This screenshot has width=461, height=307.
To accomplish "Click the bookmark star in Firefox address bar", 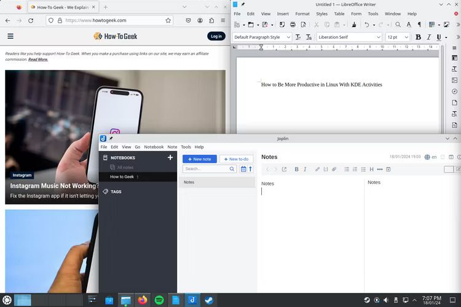I will (x=168, y=20).
